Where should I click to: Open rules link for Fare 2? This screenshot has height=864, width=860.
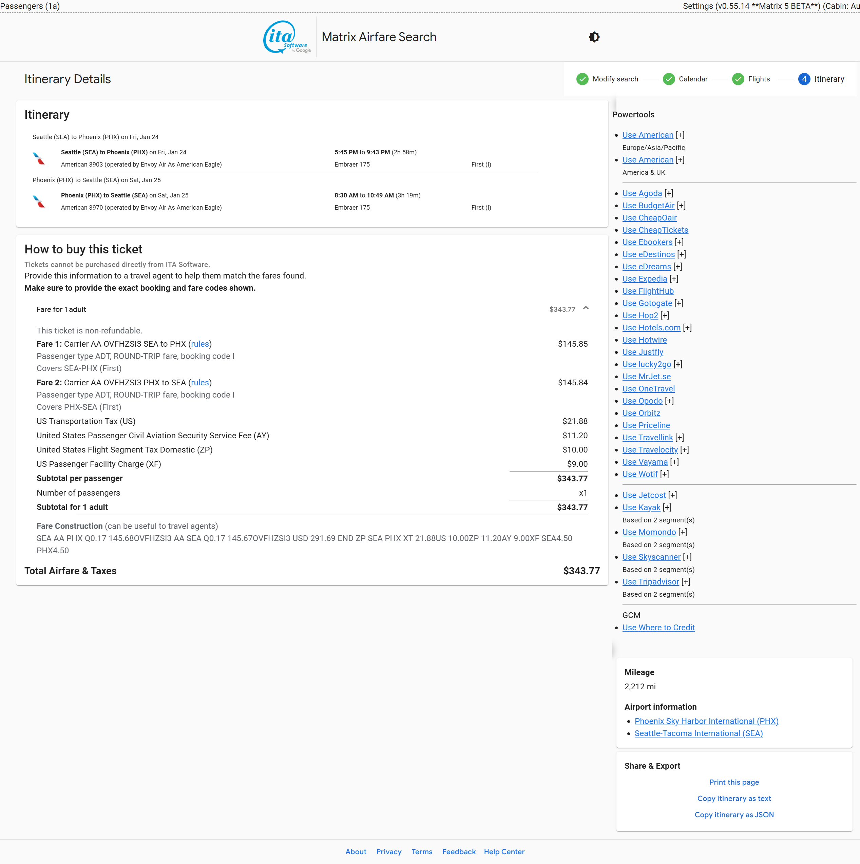[200, 383]
